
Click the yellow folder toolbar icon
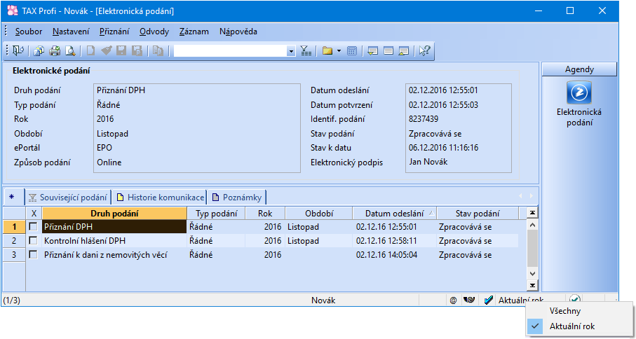[327, 50]
